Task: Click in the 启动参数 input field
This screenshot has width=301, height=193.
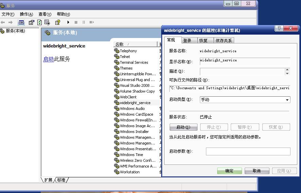Action: point(248,151)
